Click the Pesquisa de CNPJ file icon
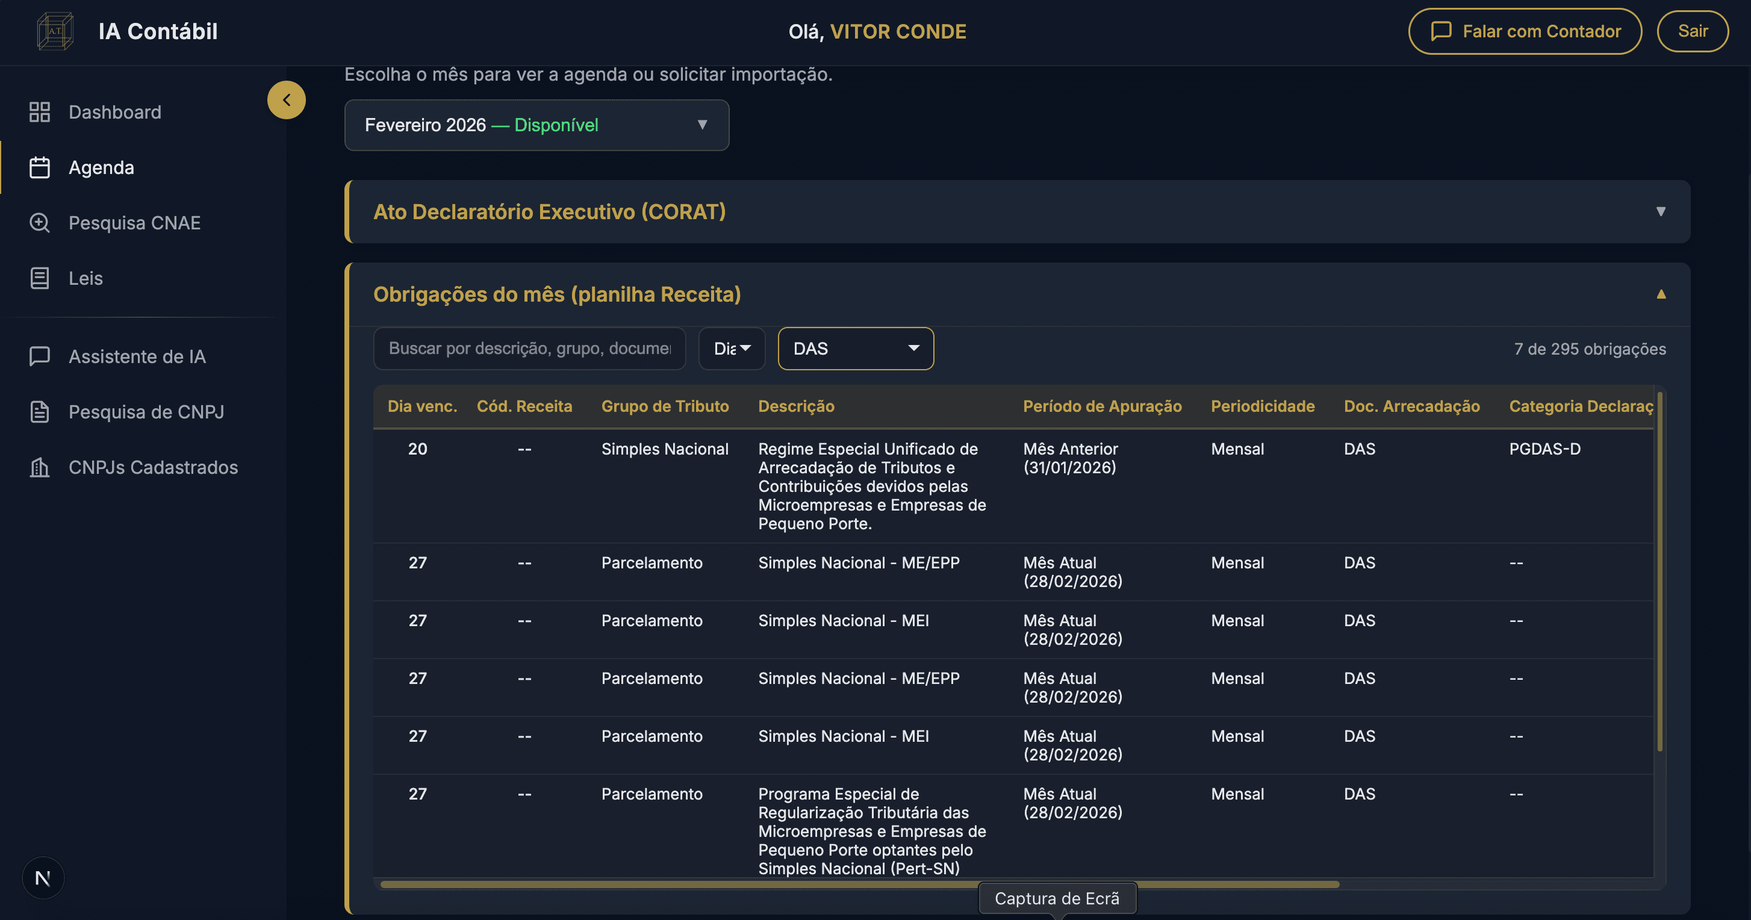1751x920 pixels. [39, 412]
